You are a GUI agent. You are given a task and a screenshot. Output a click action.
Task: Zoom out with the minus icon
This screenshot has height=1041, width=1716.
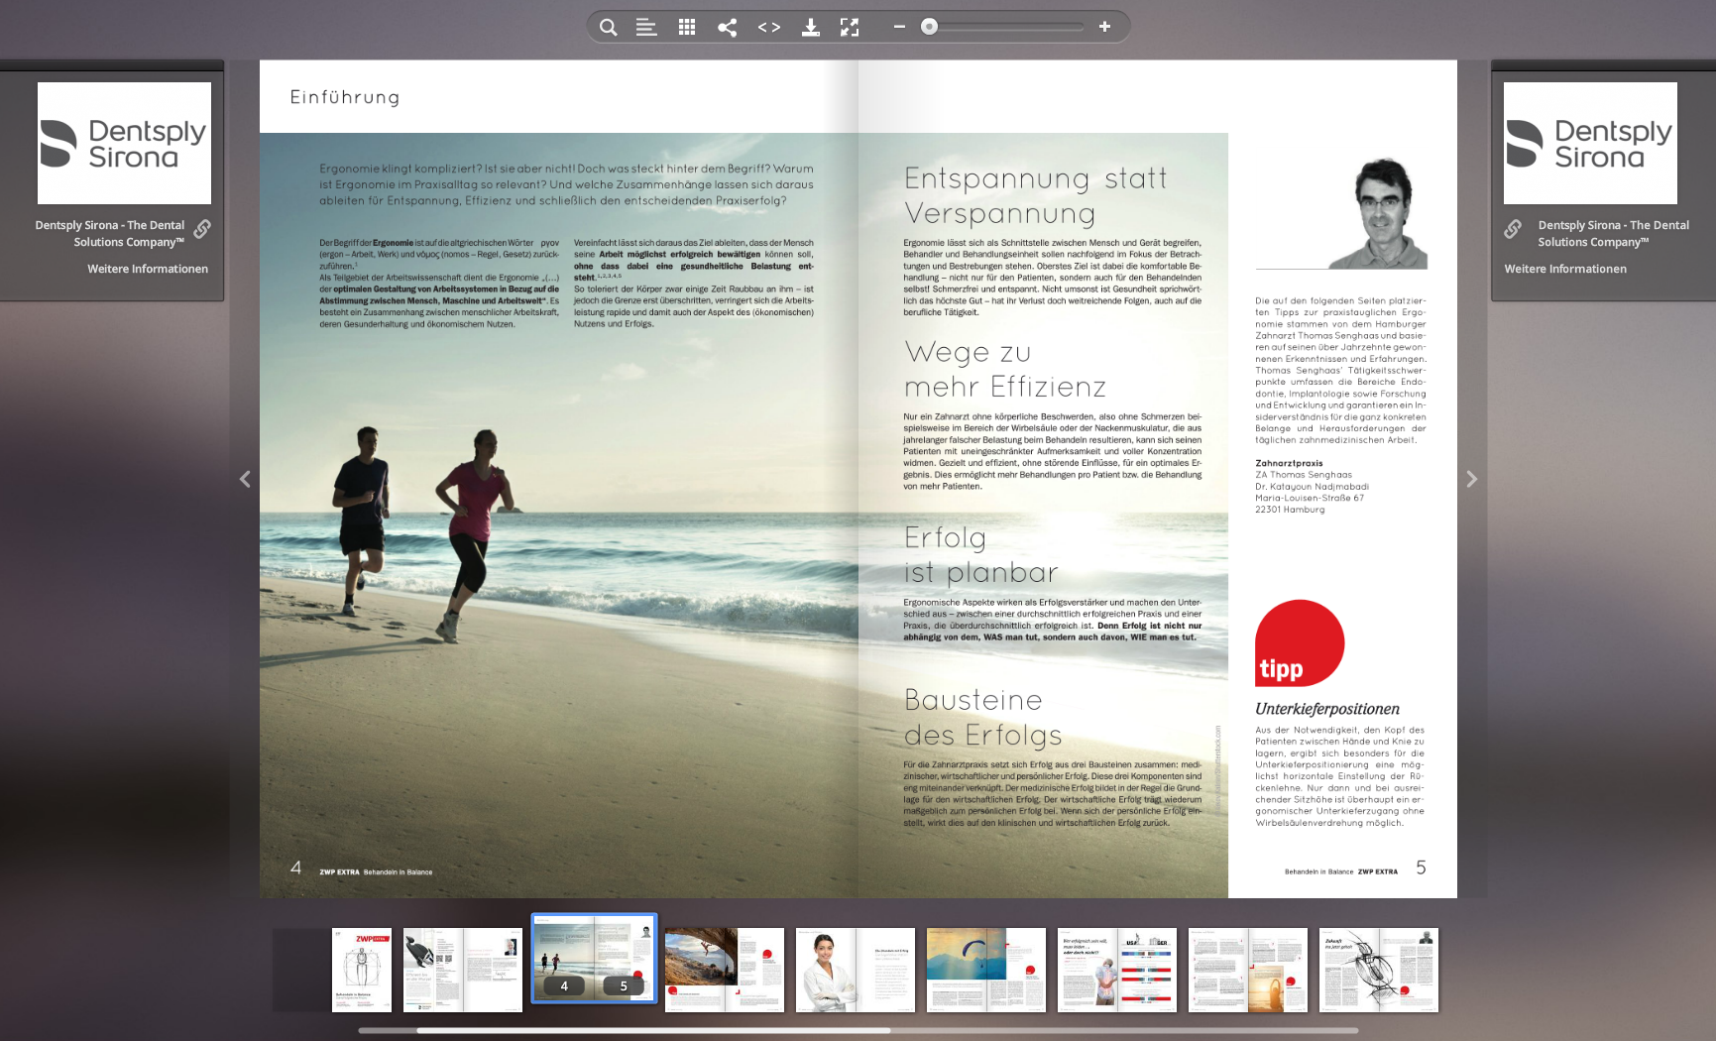899,27
